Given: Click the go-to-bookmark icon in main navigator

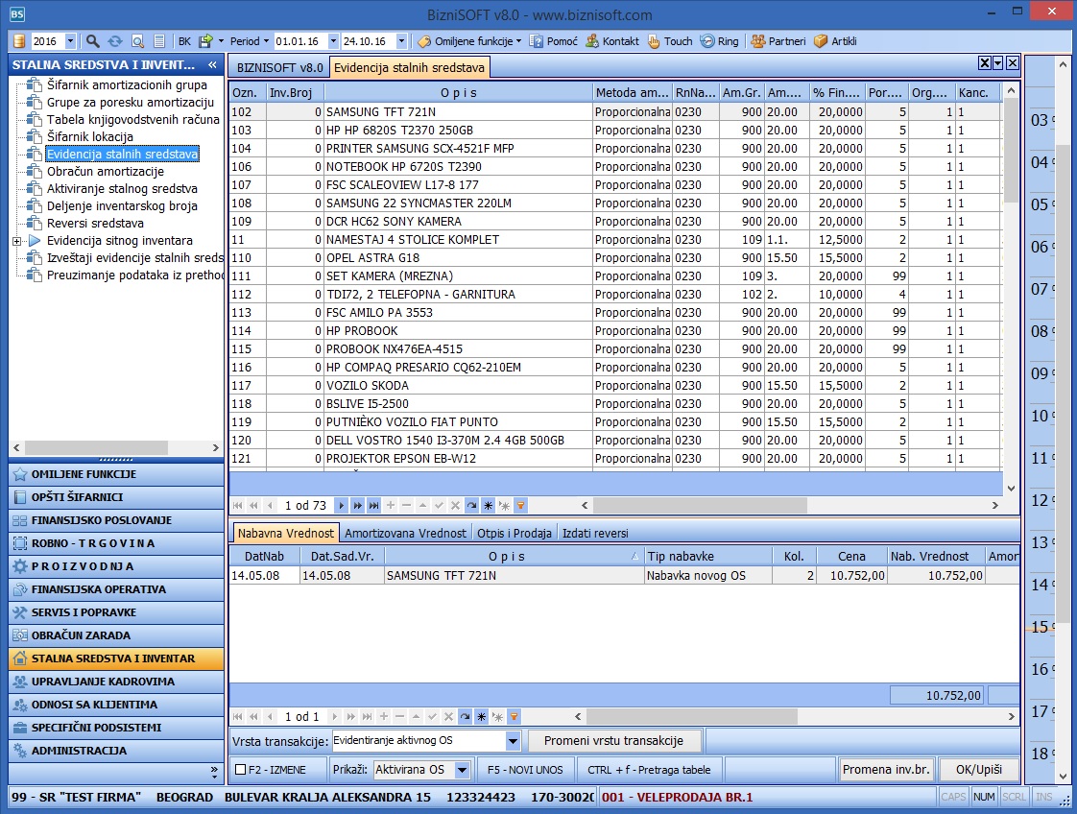Looking at the screenshot, I should [504, 506].
